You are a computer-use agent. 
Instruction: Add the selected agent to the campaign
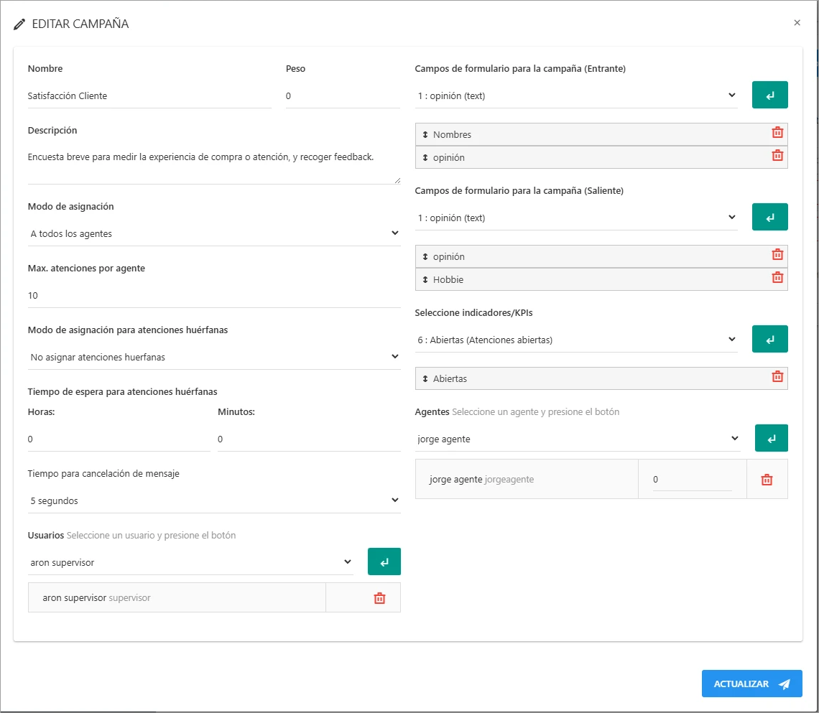click(769, 437)
